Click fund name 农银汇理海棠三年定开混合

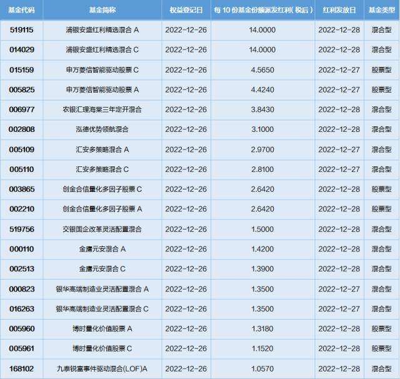point(102,109)
